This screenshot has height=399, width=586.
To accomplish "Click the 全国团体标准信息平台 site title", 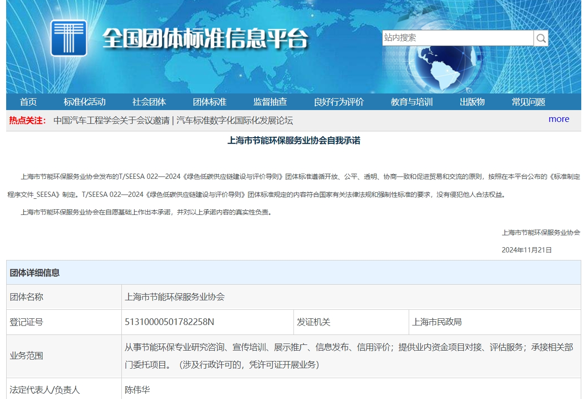I will click(205, 38).
